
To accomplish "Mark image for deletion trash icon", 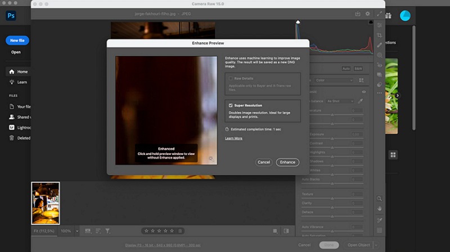I will click(x=180, y=231).
